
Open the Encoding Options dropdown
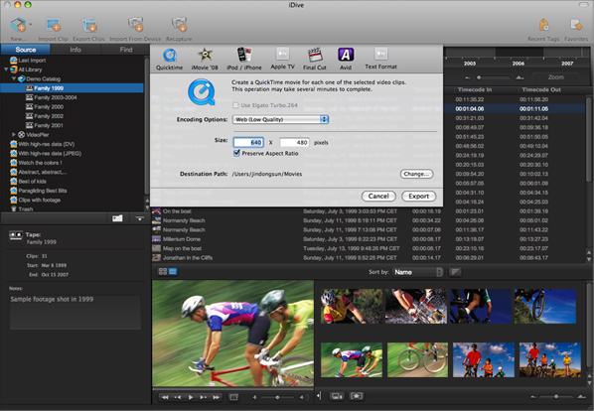280,119
